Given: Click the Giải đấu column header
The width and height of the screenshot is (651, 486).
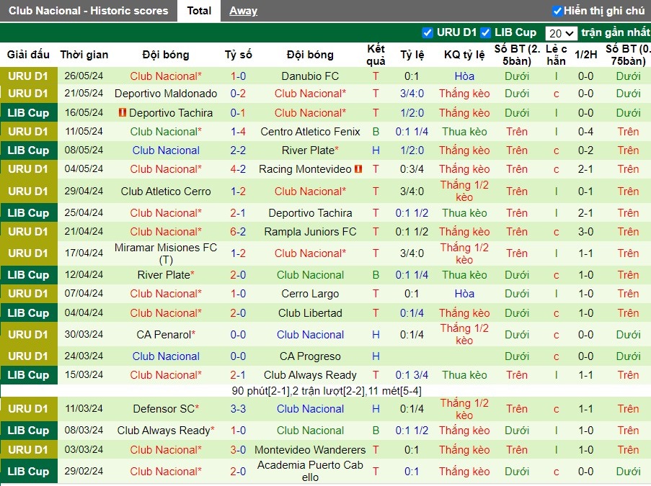Looking at the screenshot, I should pyautogui.click(x=28, y=55).
